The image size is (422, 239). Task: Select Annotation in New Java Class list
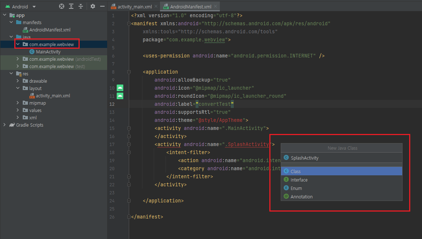342,197
